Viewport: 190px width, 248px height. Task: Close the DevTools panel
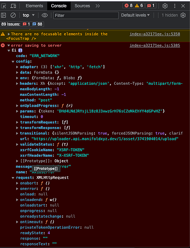click(x=183, y=6)
